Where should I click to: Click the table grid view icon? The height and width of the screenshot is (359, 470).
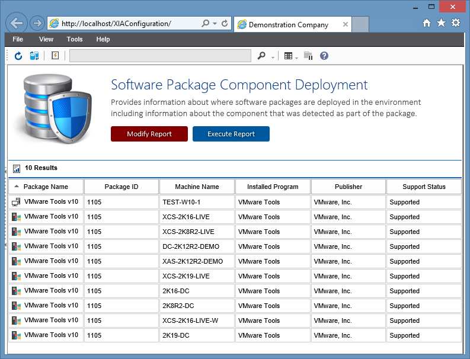click(288, 56)
